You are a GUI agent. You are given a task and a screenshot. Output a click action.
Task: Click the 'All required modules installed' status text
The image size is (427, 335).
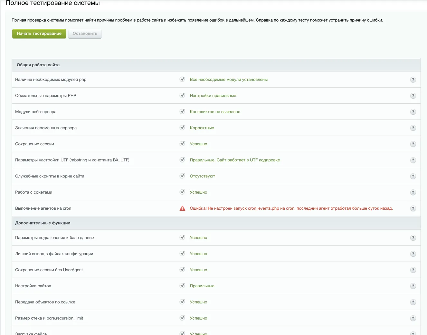point(228,80)
